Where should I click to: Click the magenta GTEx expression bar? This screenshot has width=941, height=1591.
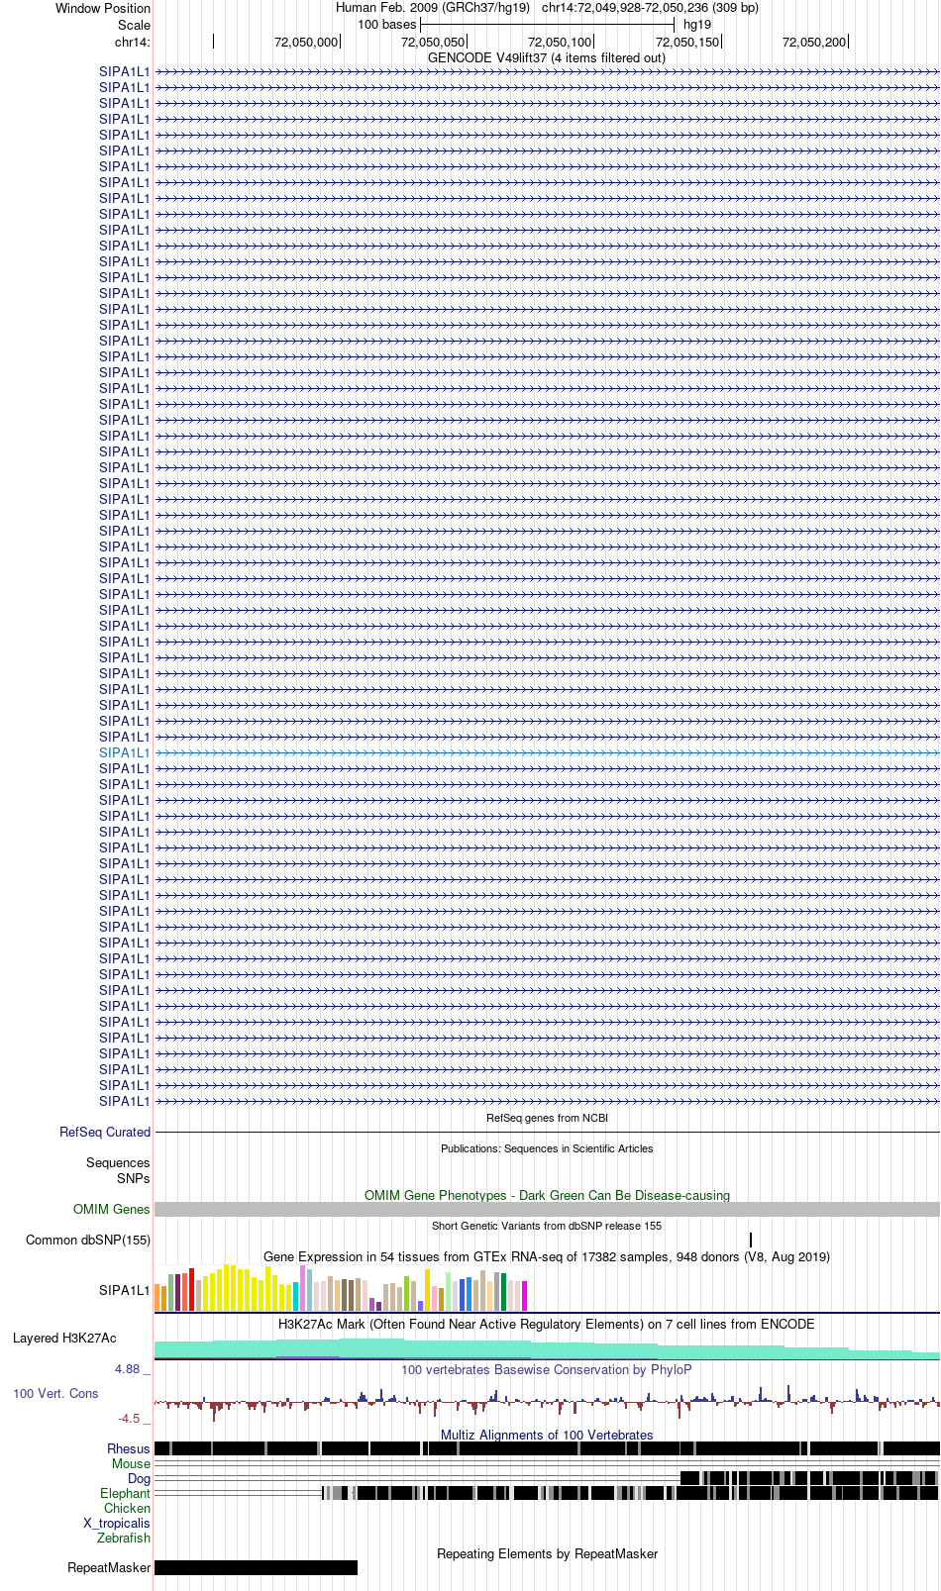point(524,1296)
